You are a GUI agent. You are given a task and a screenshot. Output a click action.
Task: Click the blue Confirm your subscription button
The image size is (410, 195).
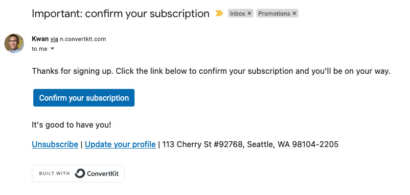coord(84,98)
